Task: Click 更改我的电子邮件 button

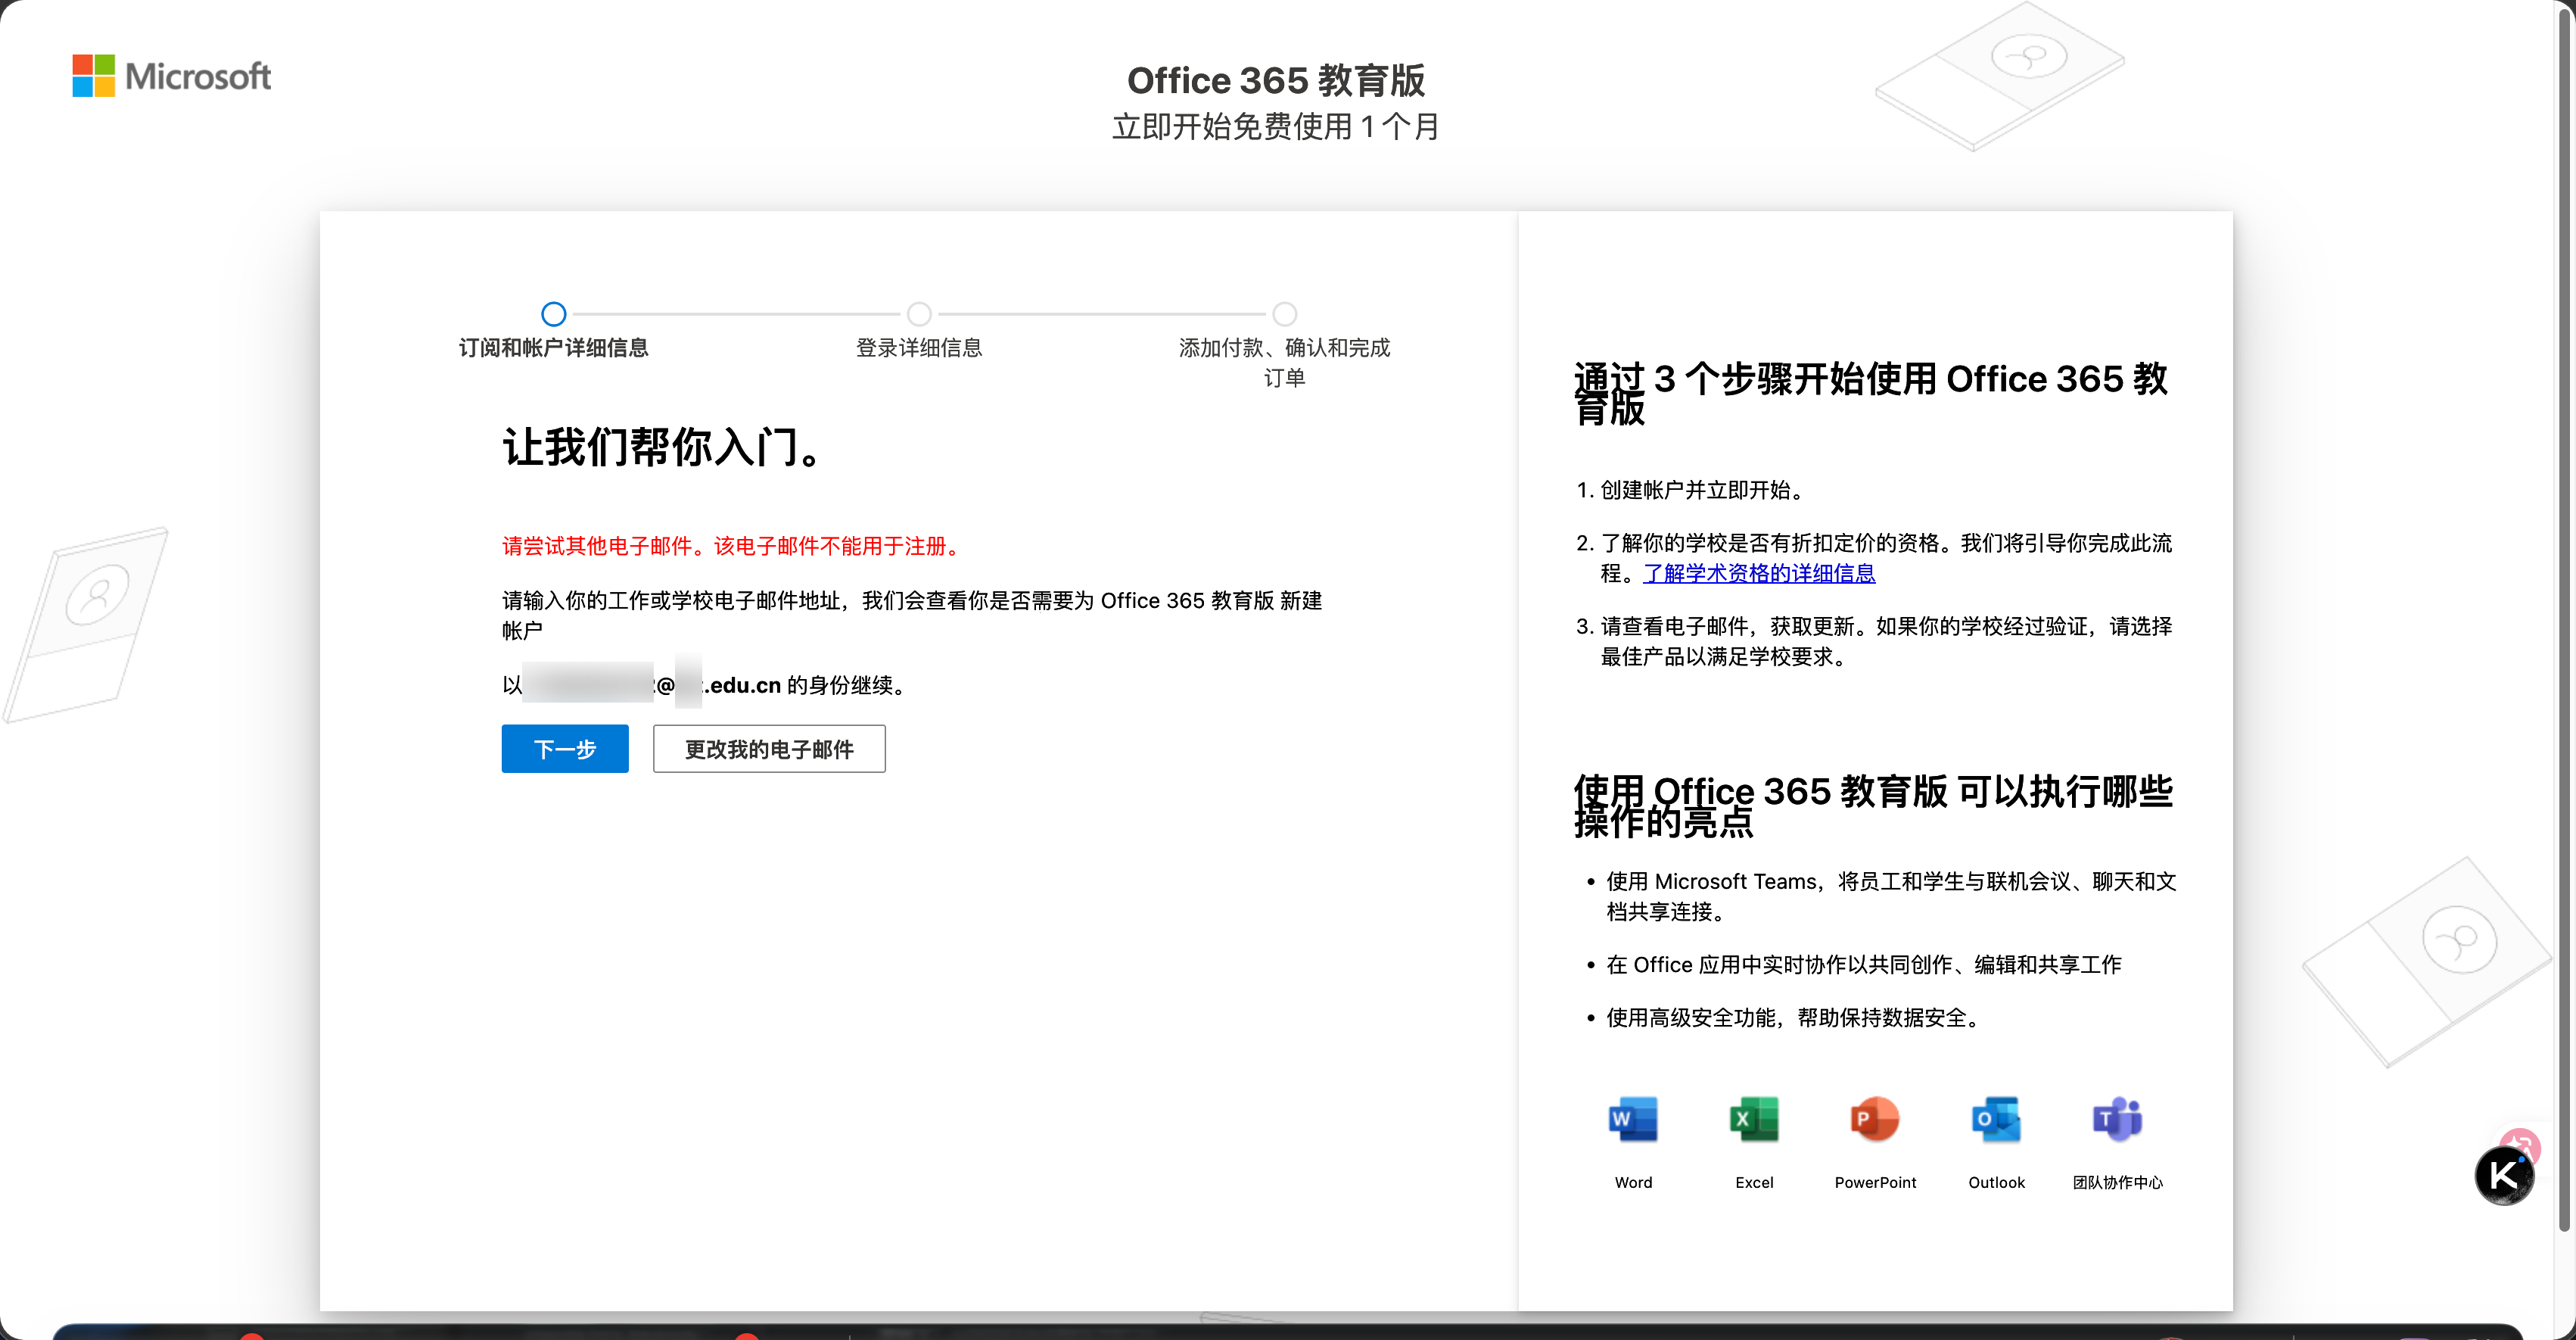Action: pos(769,749)
